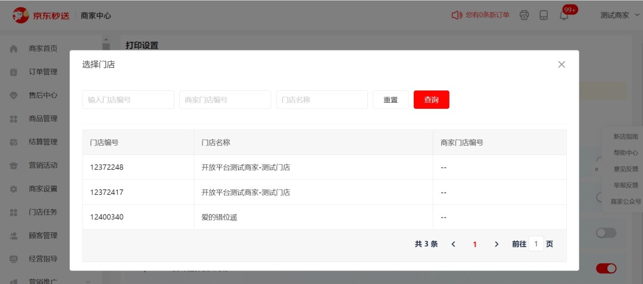643x284 pixels.
Task: Toggle the gray disabled switch on the right
Action: point(606,233)
